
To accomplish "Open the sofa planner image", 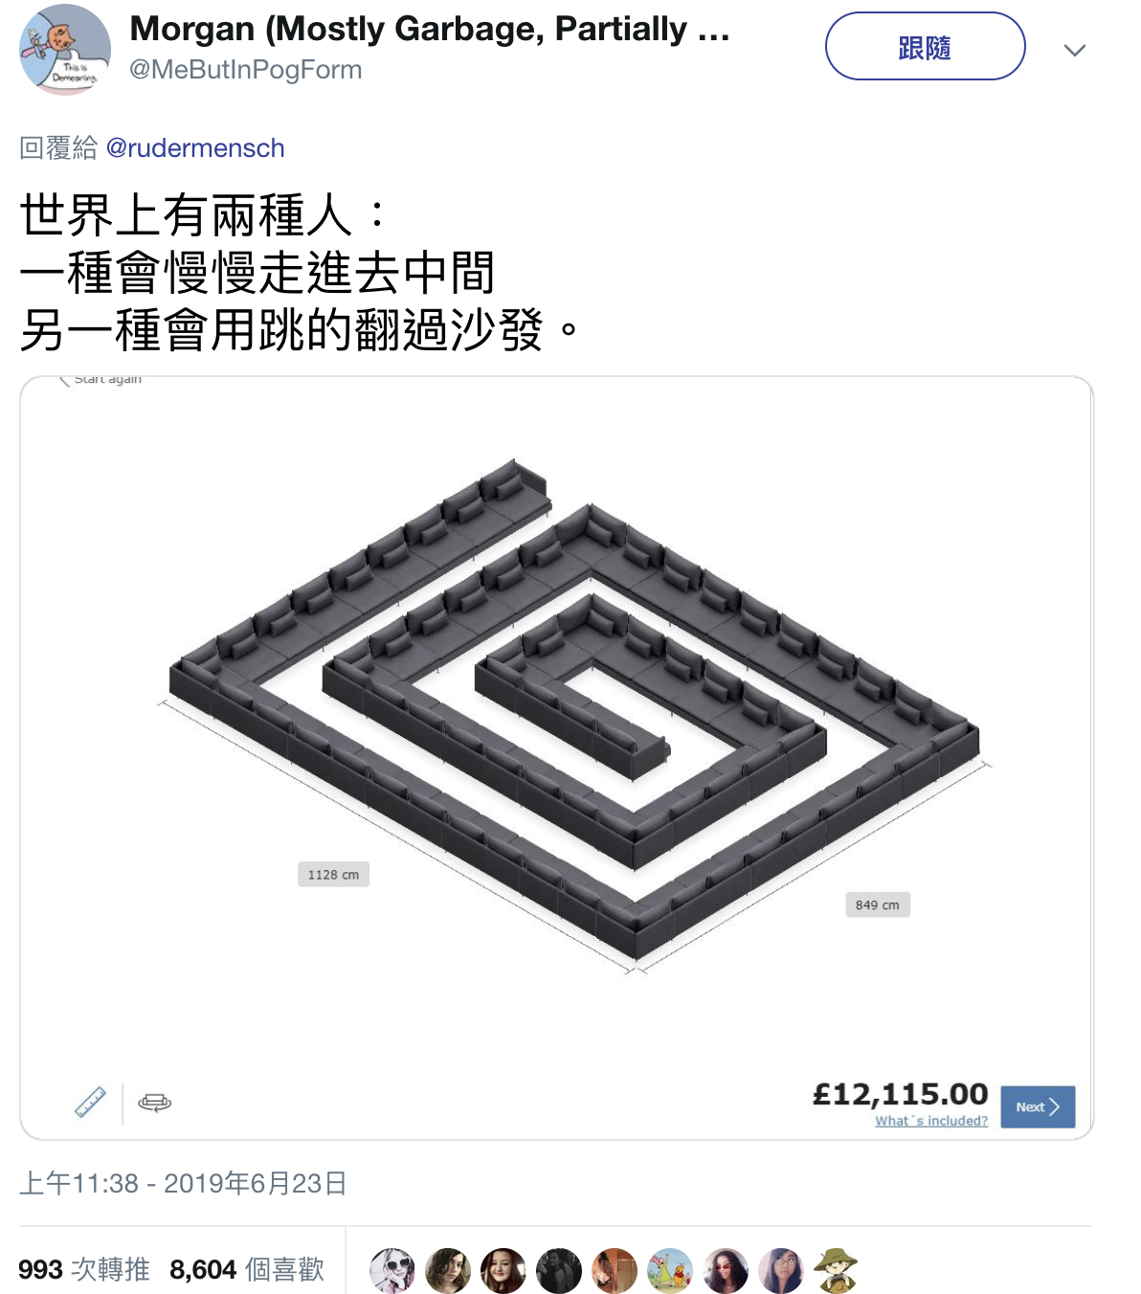I will (556, 758).
